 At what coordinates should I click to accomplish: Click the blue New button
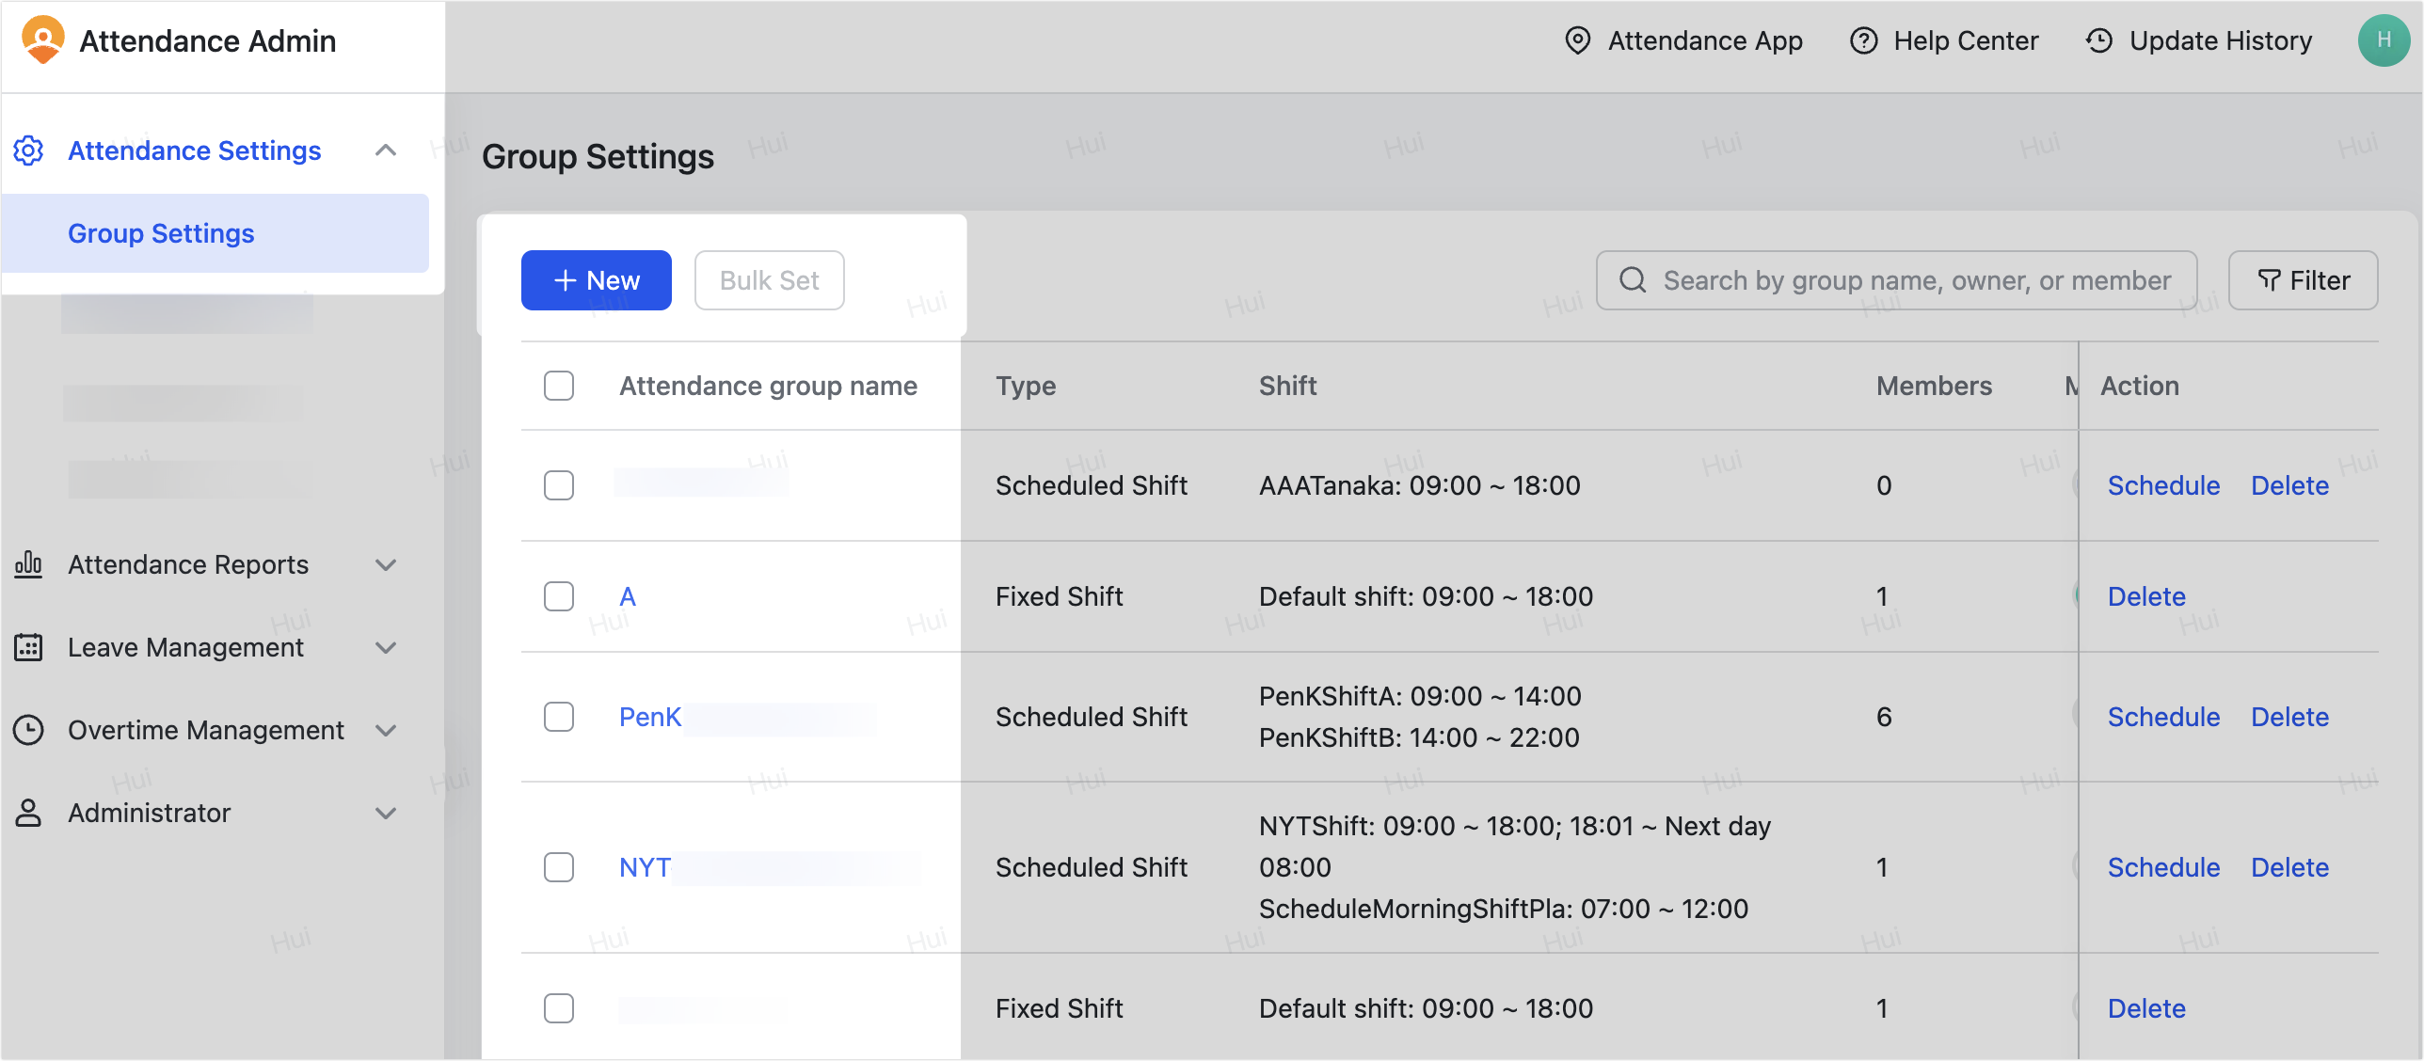pyautogui.click(x=596, y=280)
